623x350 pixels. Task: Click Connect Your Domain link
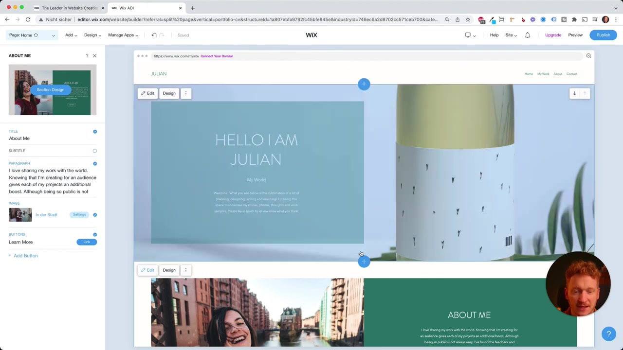click(x=217, y=56)
